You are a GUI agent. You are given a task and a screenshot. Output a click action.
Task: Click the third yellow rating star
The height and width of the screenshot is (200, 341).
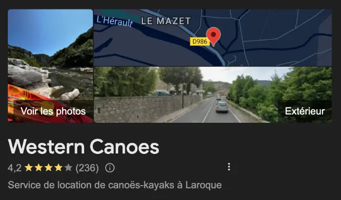(x=48, y=168)
